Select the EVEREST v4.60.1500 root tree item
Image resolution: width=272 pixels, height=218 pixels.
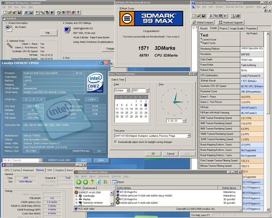point(90,192)
